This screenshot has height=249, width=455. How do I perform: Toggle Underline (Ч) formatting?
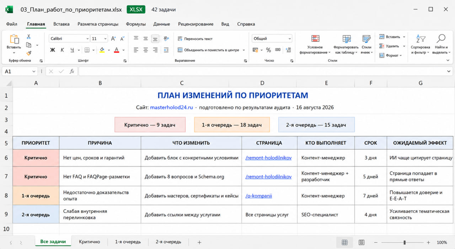(x=72, y=50)
